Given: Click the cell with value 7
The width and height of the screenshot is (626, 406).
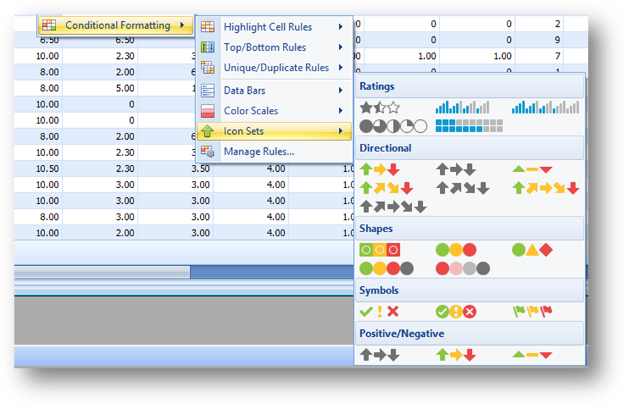Looking at the screenshot, I should (x=539, y=56).
